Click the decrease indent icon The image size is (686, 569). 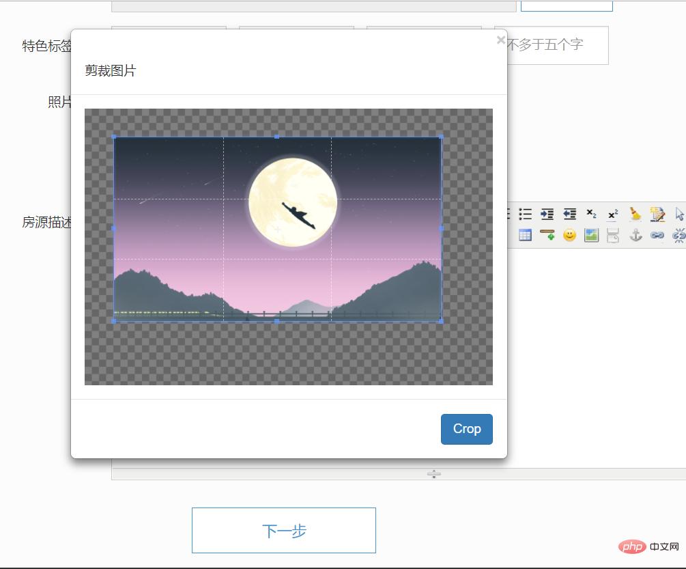tap(569, 214)
